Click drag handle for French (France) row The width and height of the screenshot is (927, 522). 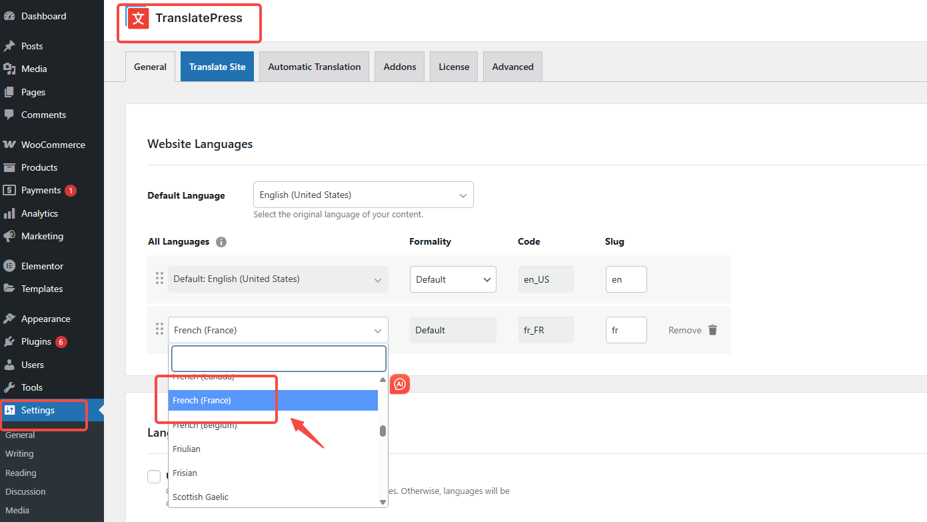coord(159,329)
